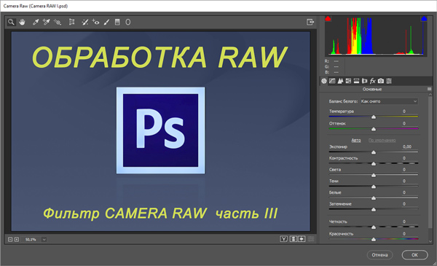Click the Отмена button
437x266 pixels.
coord(379,255)
